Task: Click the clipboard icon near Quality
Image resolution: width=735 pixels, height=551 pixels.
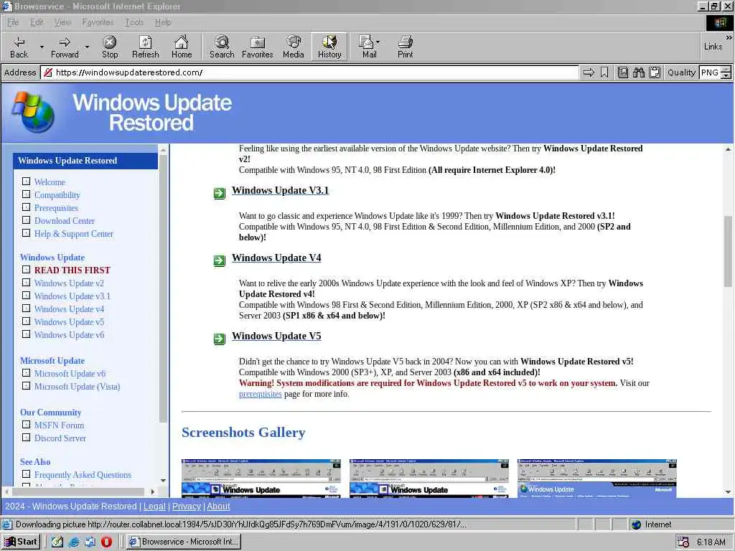Action: (x=655, y=72)
